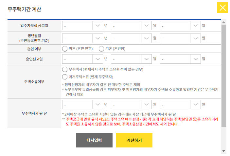This screenshot has width=230, height=156.
Task: Open the year dropdown for 입주자모집 공고일
Action: pyautogui.click(x=82, y=26)
